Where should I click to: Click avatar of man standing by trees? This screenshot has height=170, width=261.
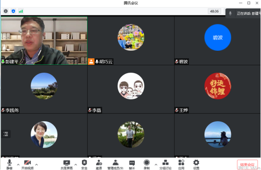(x=131, y=134)
